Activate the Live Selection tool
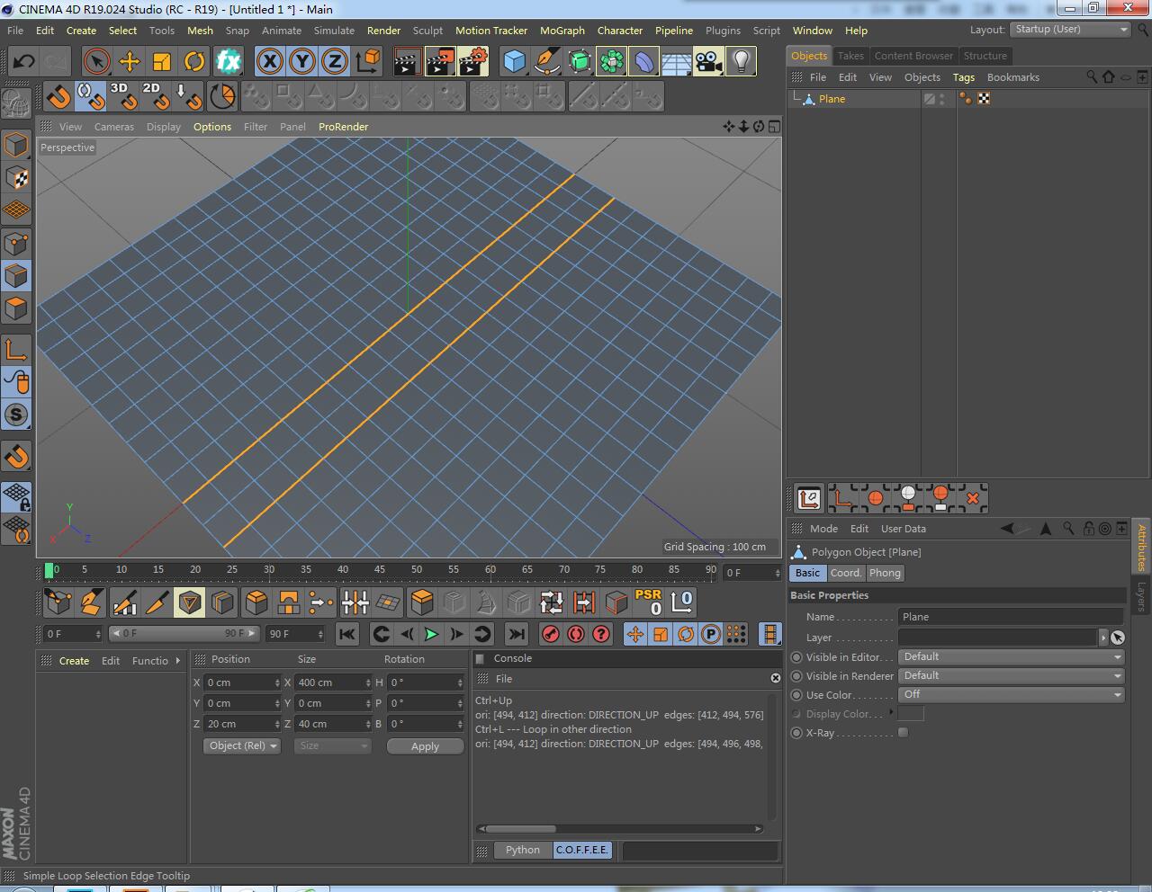Viewport: 1152px width, 892px height. [x=94, y=61]
